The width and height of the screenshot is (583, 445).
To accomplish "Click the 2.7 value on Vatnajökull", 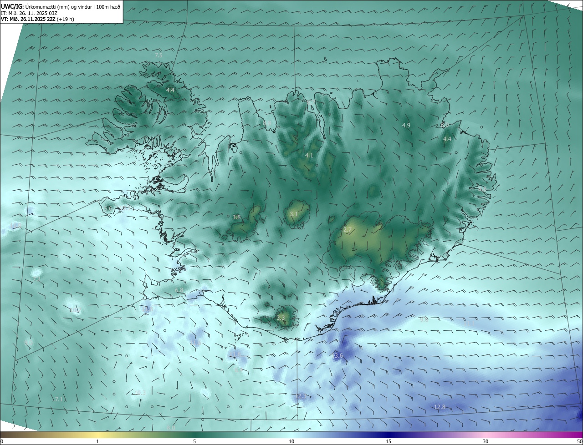I will (x=348, y=230).
